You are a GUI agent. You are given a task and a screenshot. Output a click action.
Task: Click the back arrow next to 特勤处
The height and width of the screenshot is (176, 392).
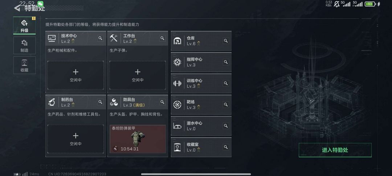coord(17,8)
